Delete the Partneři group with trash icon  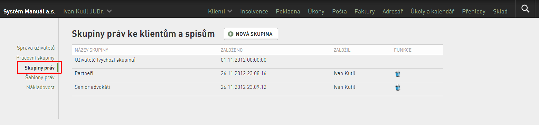[x=397, y=74]
